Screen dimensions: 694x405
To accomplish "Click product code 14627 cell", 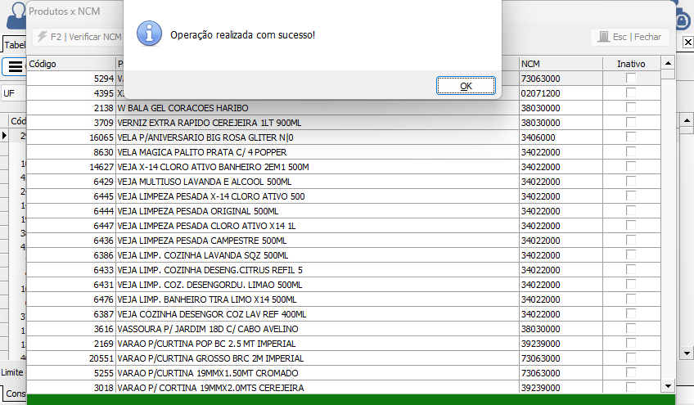I will [x=71, y=167].
